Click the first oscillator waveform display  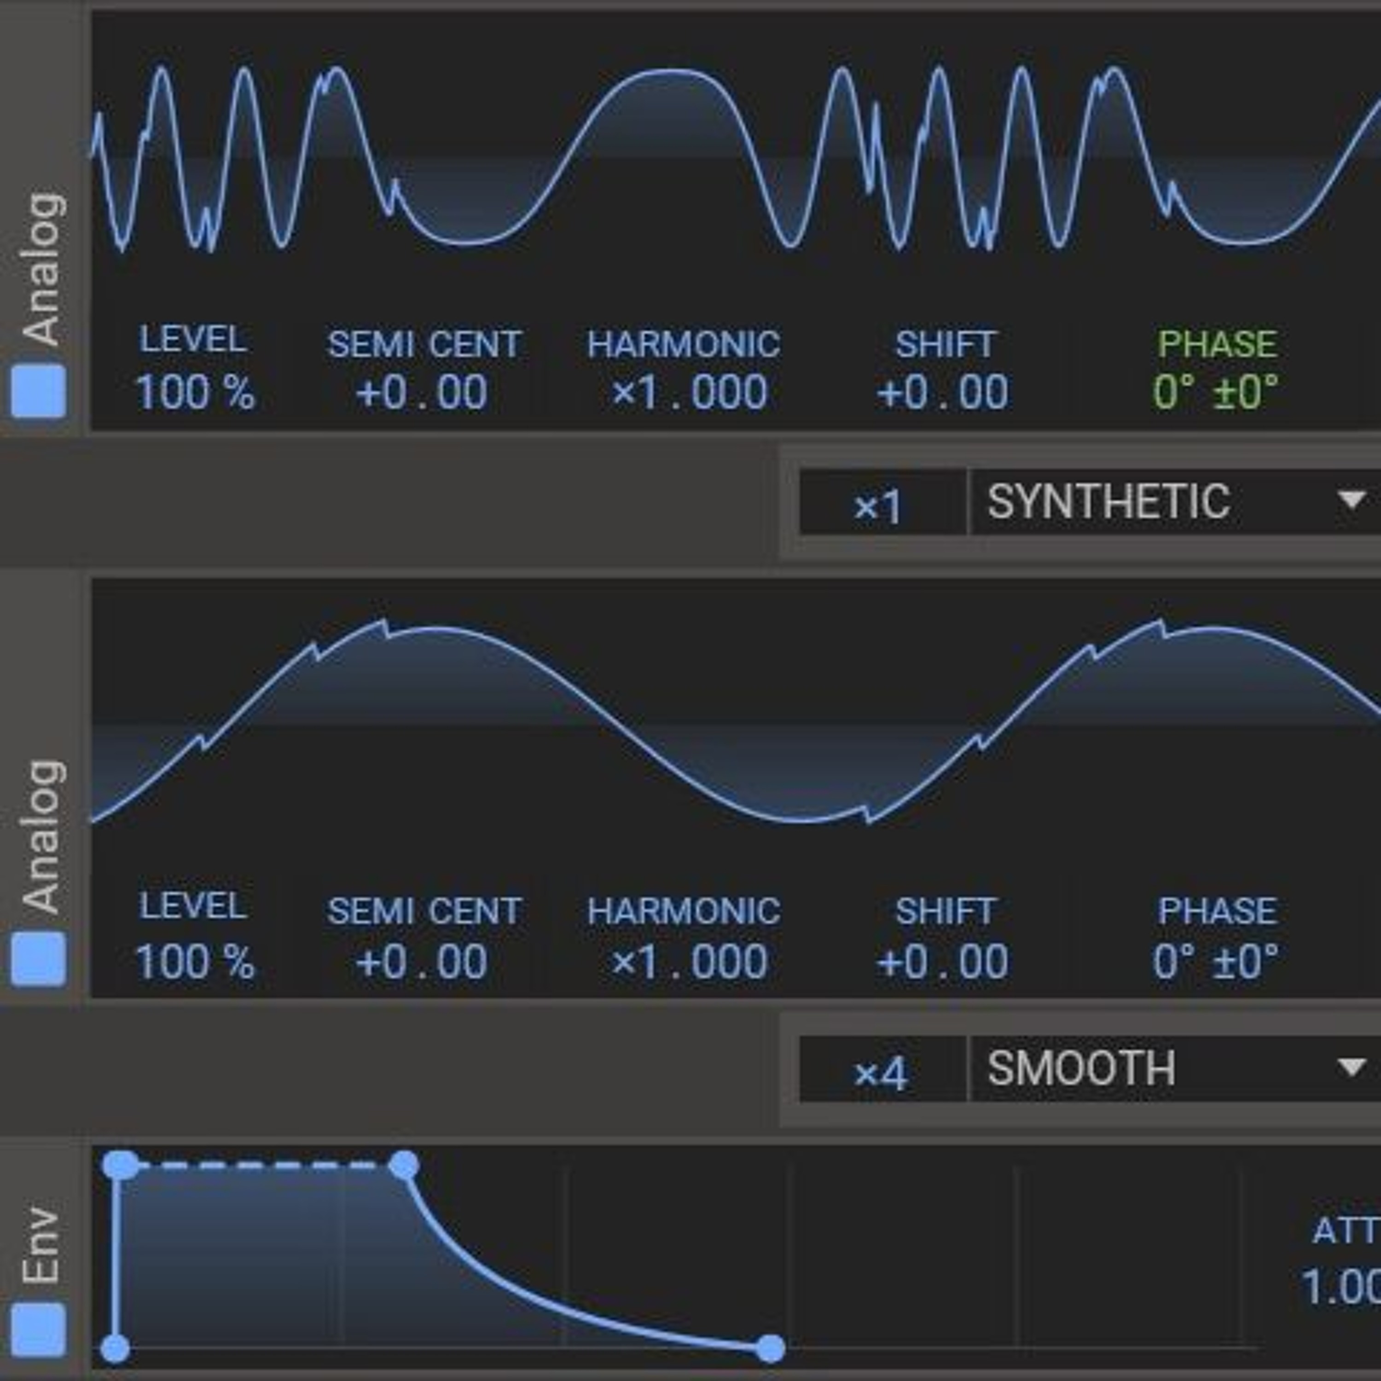pyautogui.click(x=715, y=157)
